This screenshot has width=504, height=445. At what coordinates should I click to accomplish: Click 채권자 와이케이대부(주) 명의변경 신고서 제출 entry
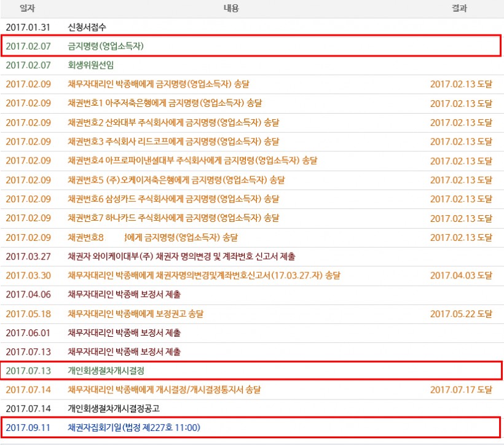(181, 256)
